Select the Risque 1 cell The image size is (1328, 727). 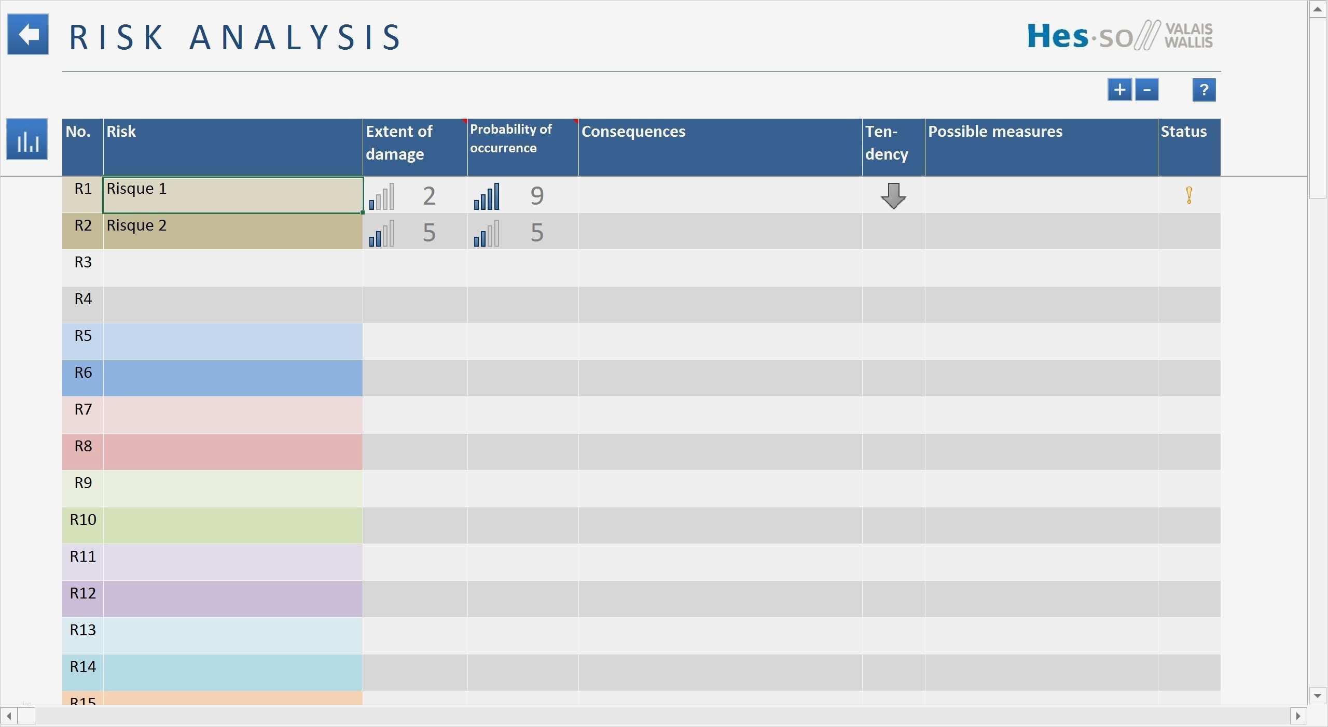[x=232, y=195]
